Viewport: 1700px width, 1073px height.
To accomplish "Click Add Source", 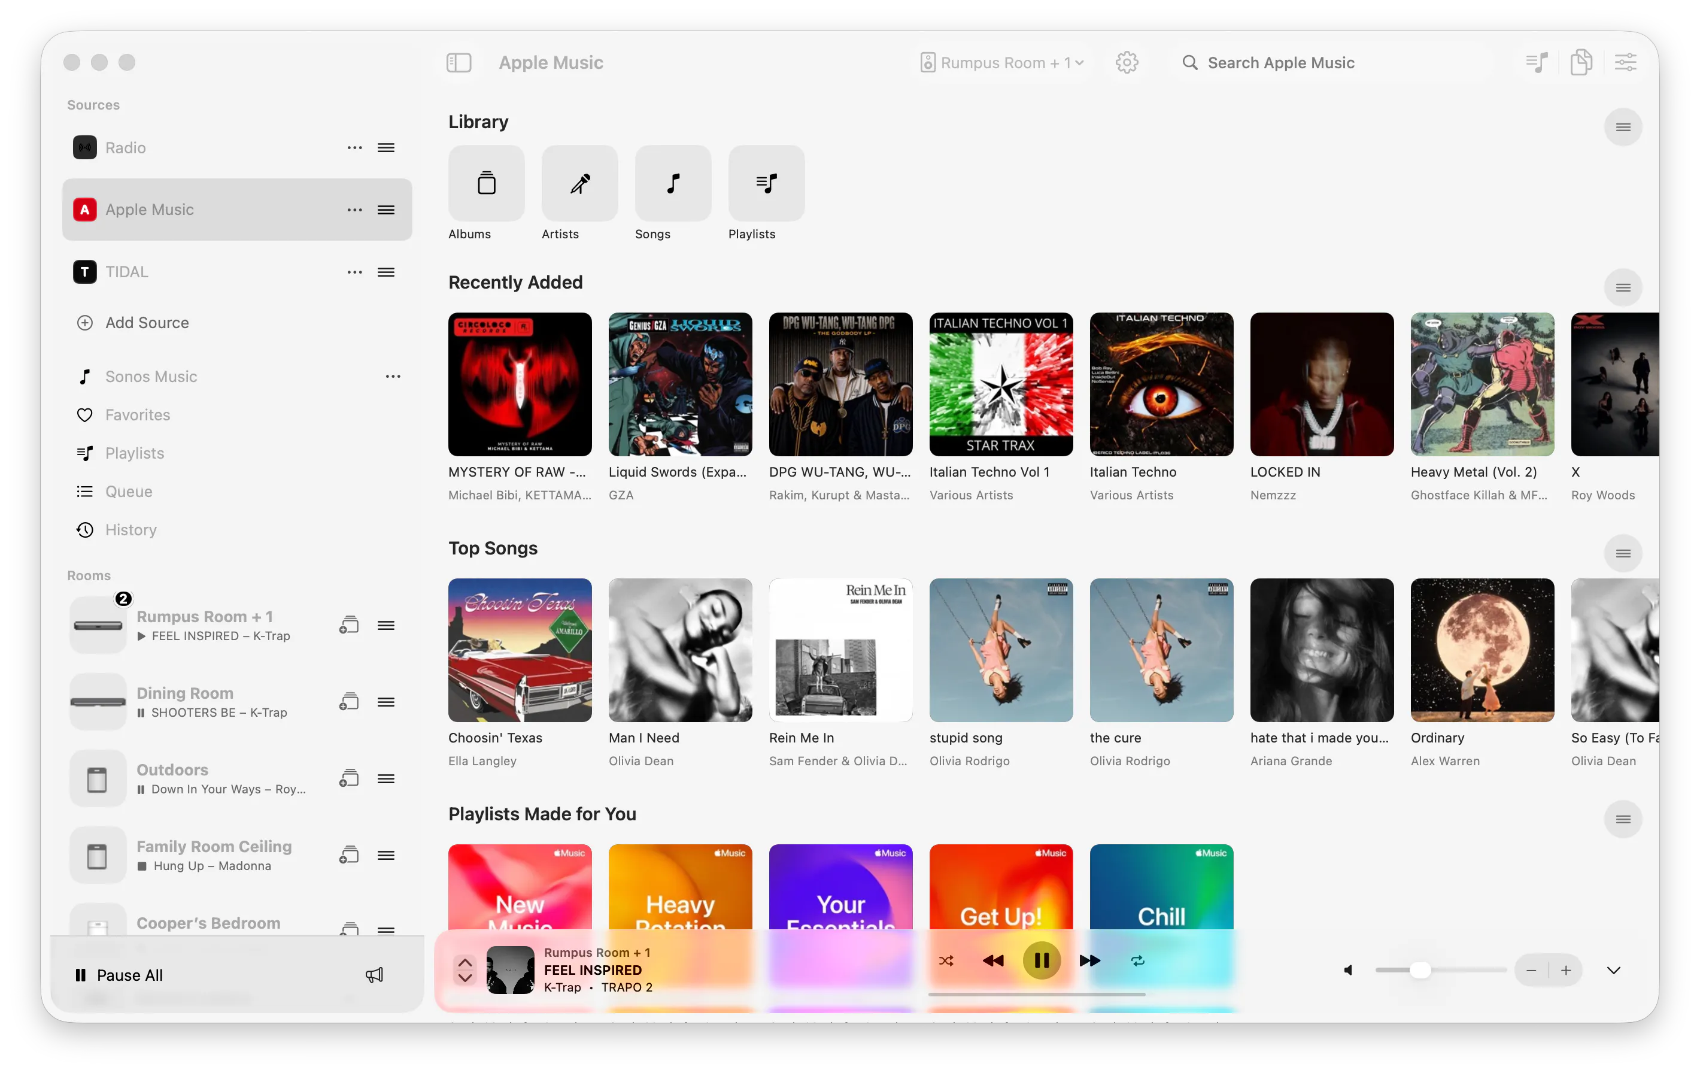I will click(x=132, y=323).
